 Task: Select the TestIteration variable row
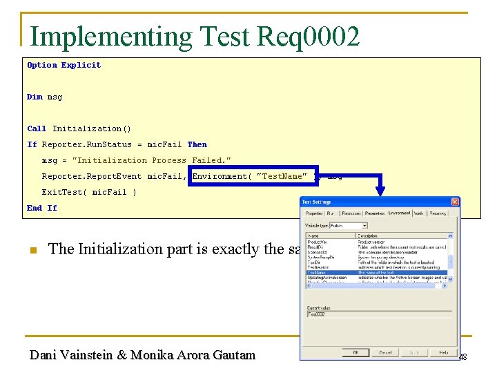pos(377,267)
